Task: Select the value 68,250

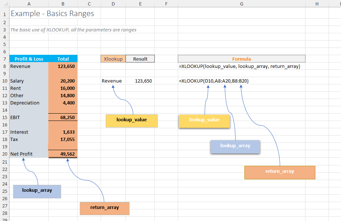Action: tap(63, 118)
